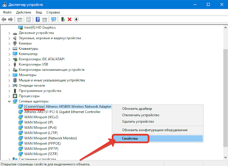Expand the Процессоры node
Screen dimensions: 228x166
point(9,96)
